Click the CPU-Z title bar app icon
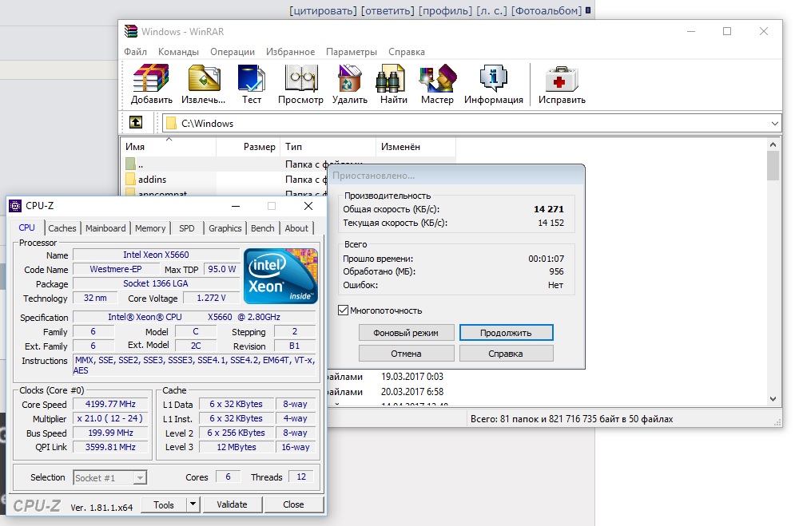Image resolution: width=795 pixels, height=526 pixels. (16, 206)
